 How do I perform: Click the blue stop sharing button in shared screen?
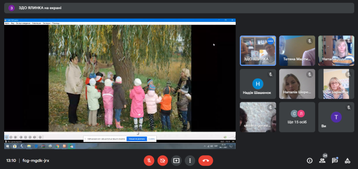click(x=137, y=139)
